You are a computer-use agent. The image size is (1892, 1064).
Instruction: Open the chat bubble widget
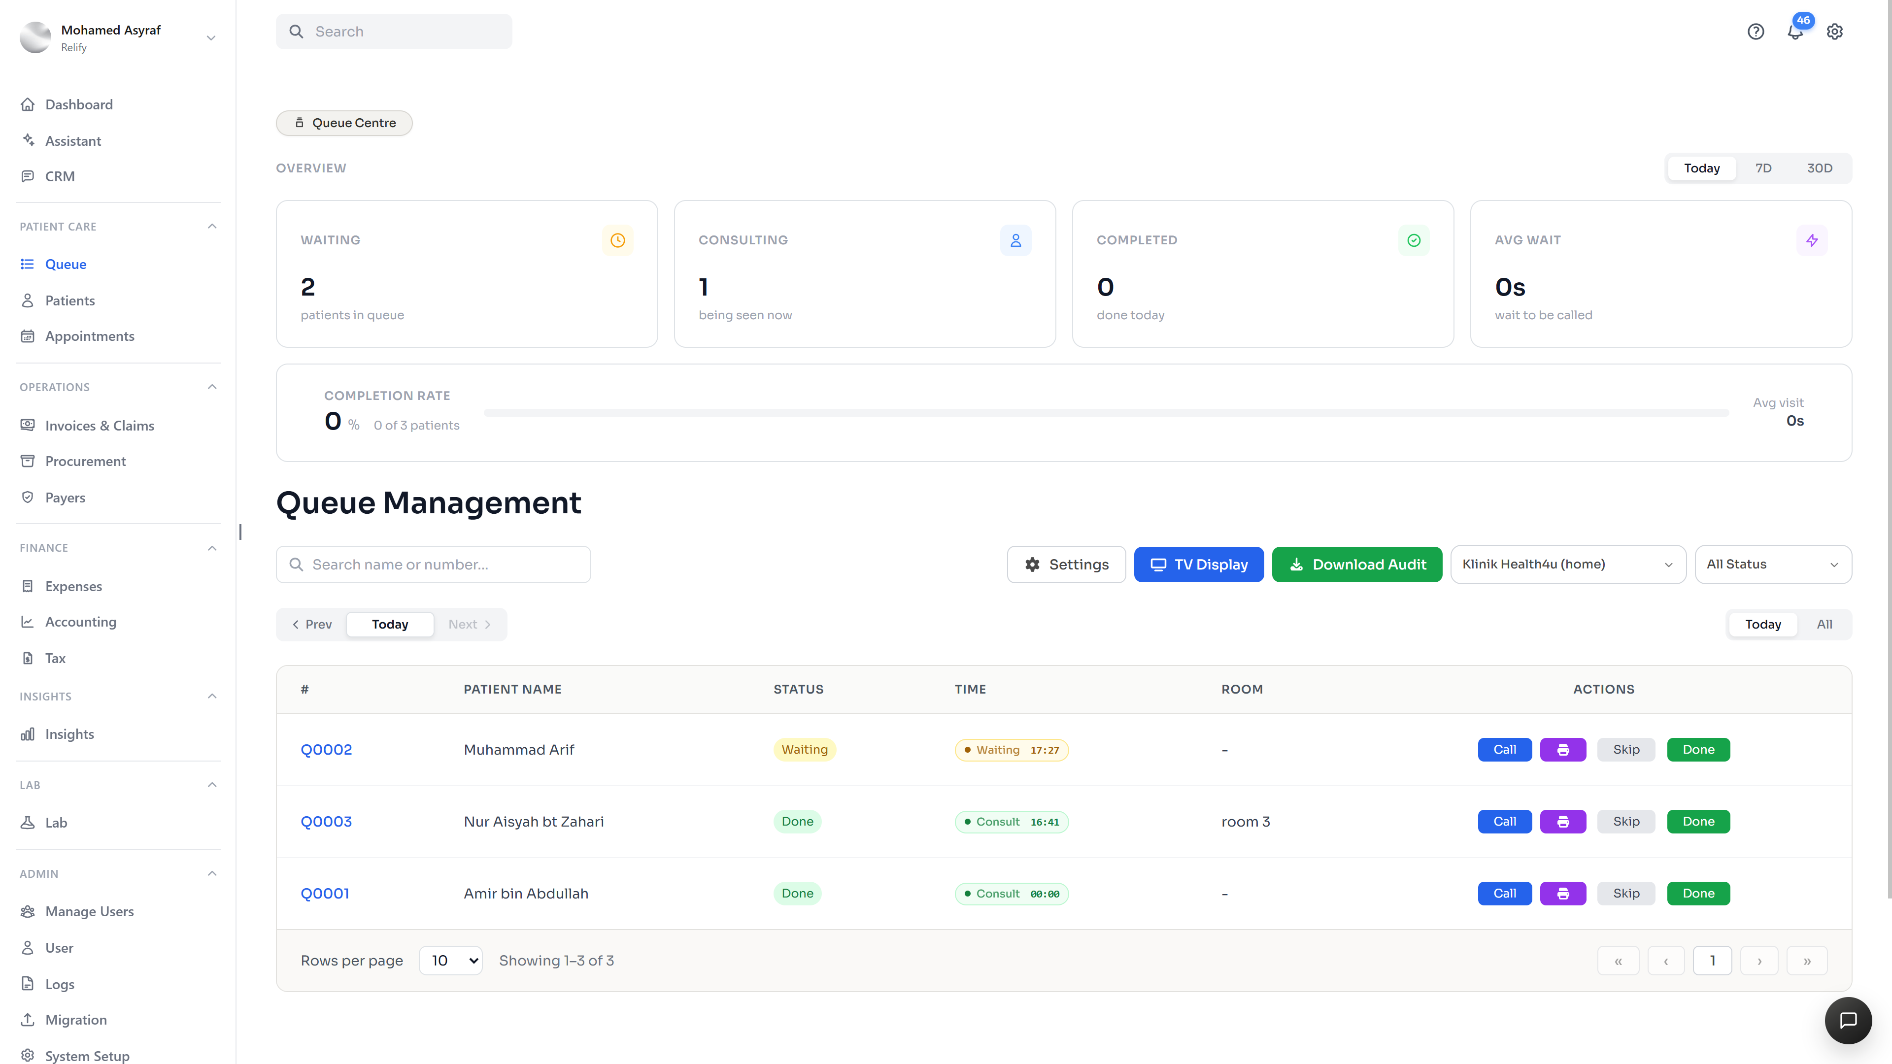[1848, 1020]
